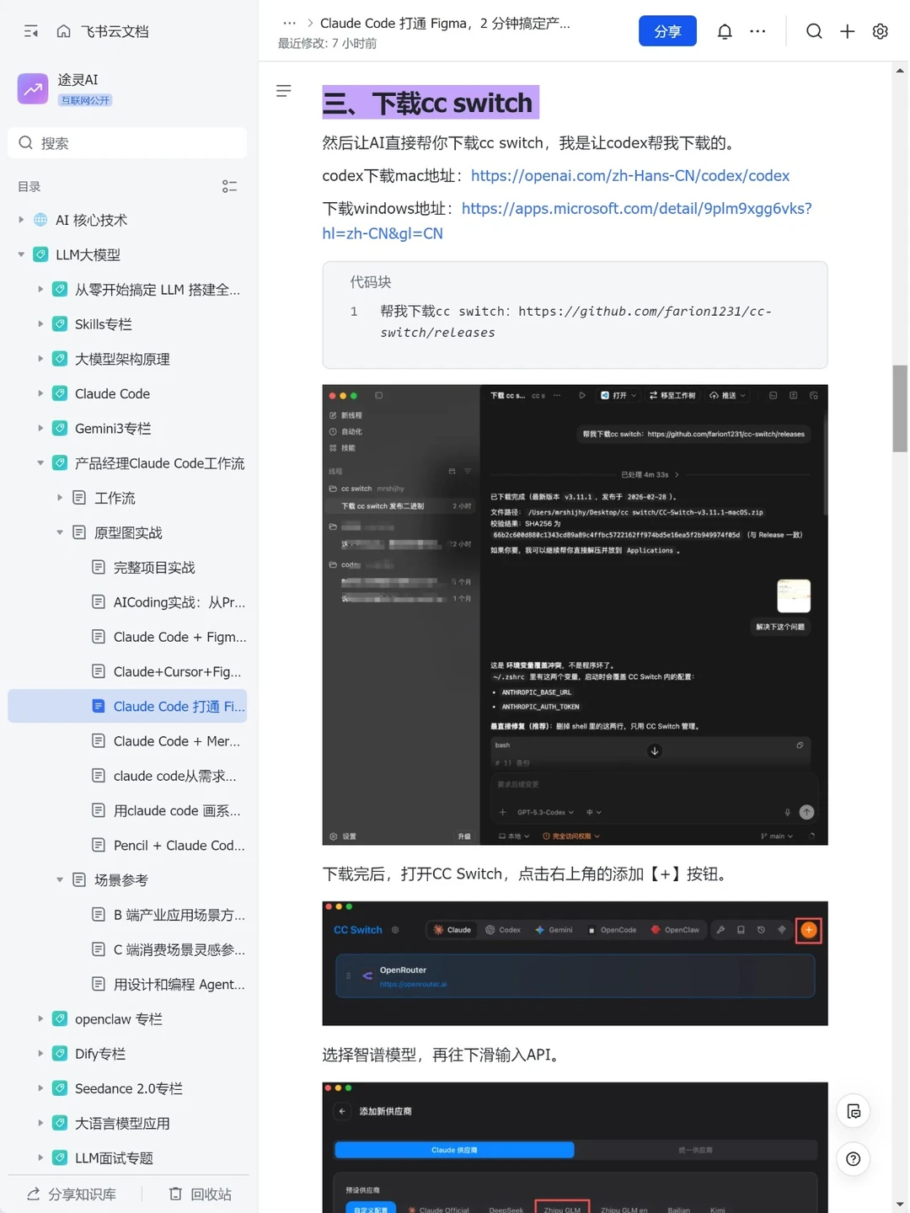Expand the Skills专栏 node
Screen dimensions: 910x1213
[40, 323]
